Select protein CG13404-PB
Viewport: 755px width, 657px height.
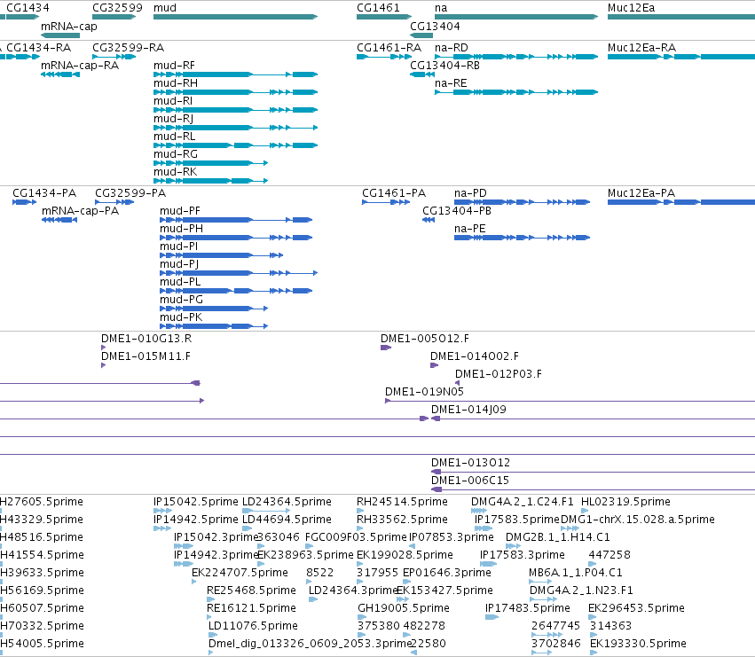coord(429,220)
